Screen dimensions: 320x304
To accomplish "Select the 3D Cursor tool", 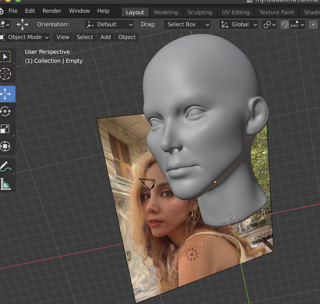I will tap(5, 74).
